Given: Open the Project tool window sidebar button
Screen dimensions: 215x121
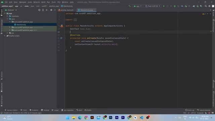Looking at the screenshot, I should pyautogui.click(x=2, y=13).
